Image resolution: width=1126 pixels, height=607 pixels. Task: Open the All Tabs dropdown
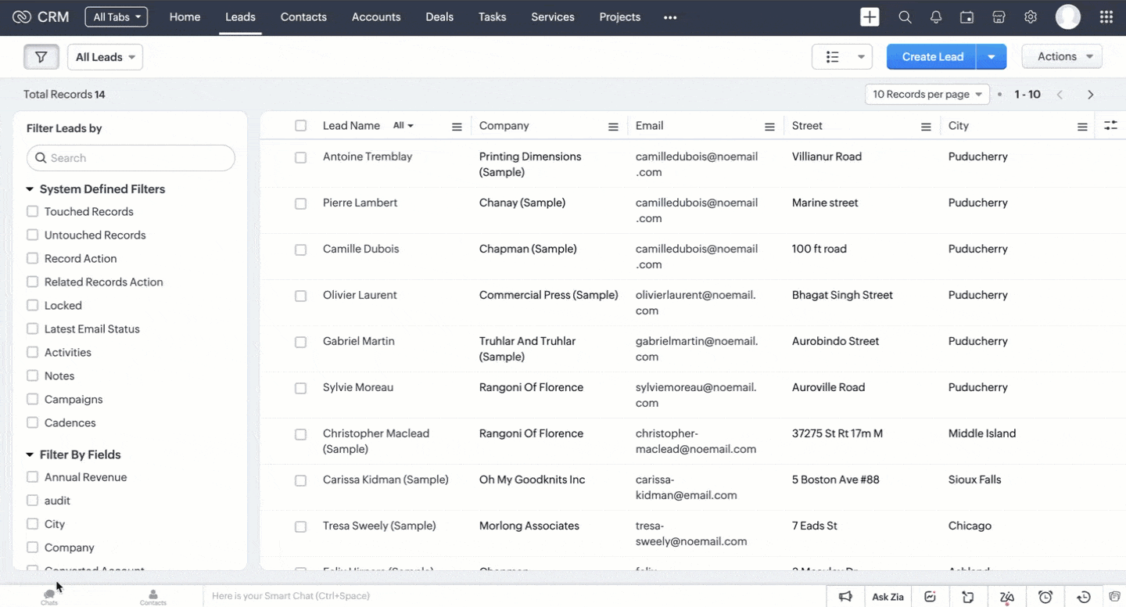point(116,16)
